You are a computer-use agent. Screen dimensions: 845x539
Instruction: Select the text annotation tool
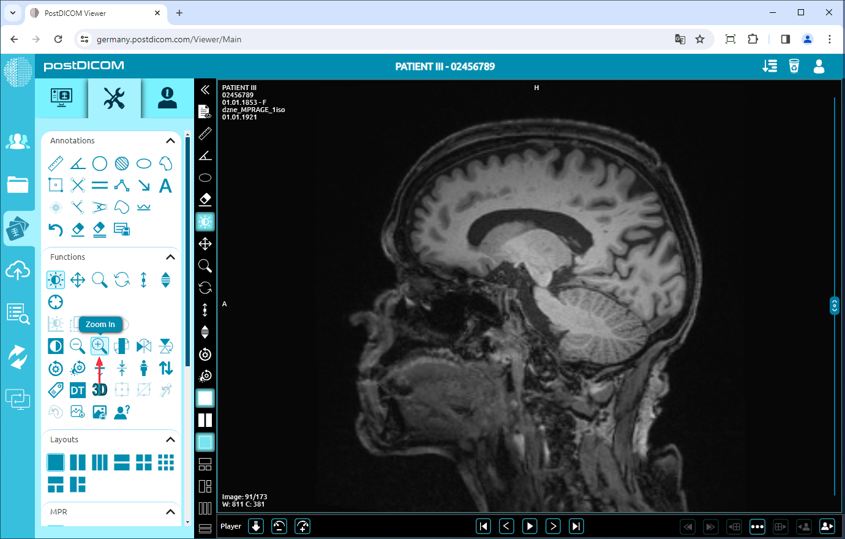(x=165, y=186)
